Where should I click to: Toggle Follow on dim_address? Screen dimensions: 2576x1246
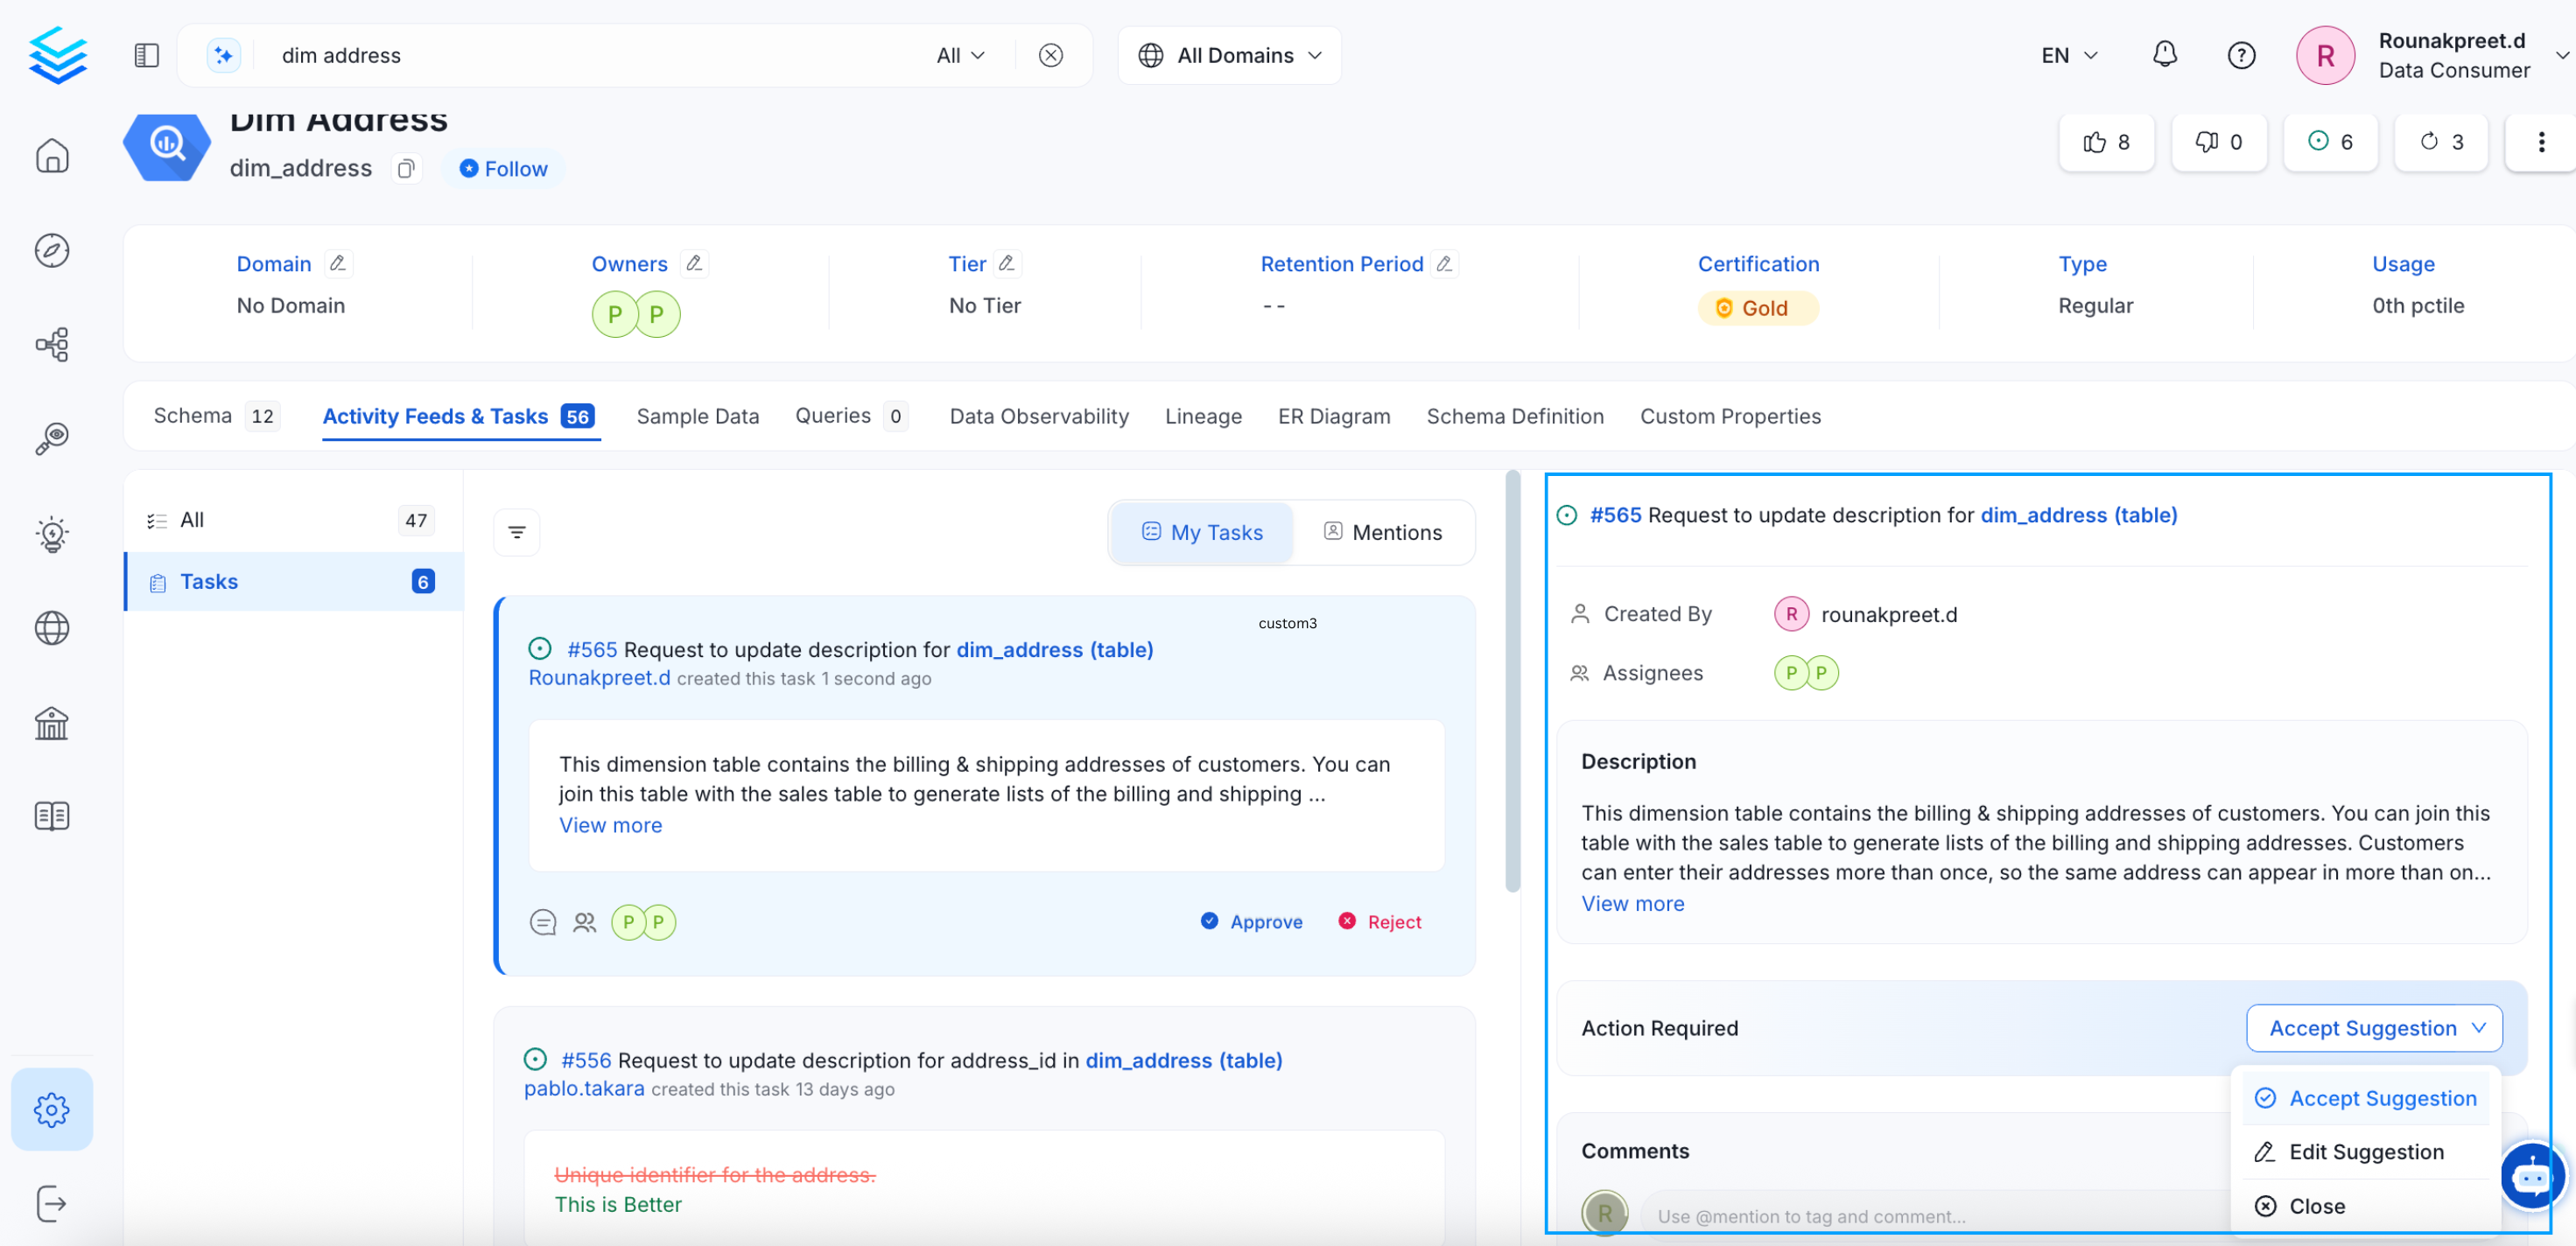504,168
